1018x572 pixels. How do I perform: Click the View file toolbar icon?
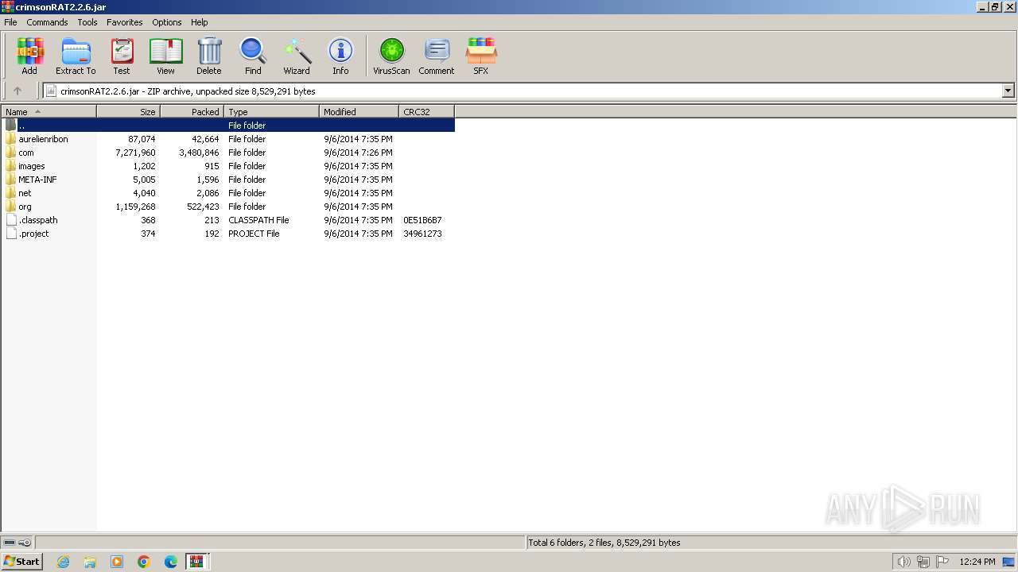(x=165, y=56)
